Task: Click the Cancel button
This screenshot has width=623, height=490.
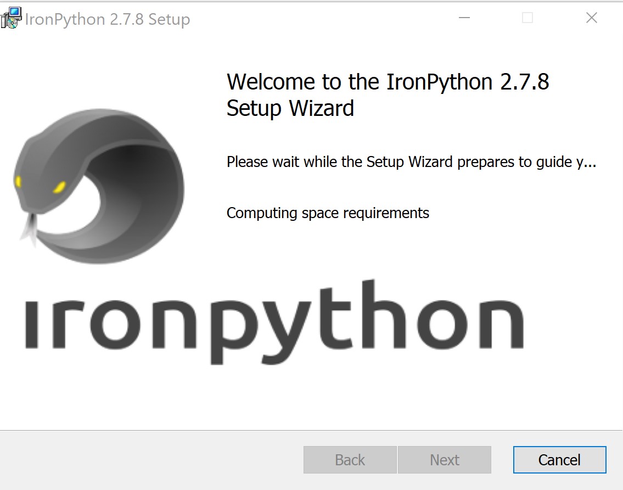Action: (x=559, y=460)
